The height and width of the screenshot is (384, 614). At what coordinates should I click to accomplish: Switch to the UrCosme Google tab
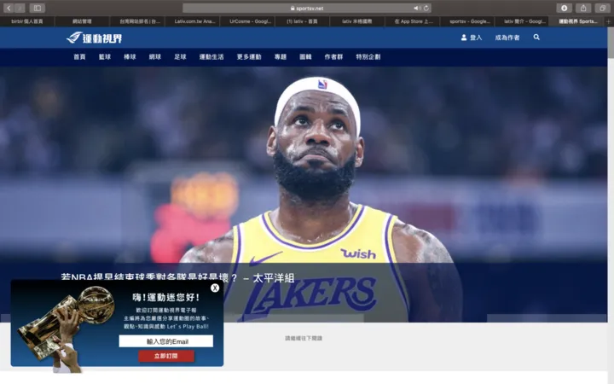coord(251,20)
